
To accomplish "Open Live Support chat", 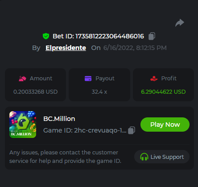I will pos(162,157).
